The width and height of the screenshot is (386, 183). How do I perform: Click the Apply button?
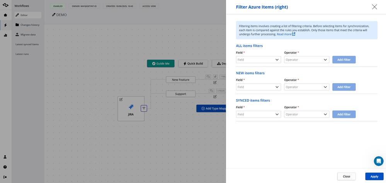(374, 176)
